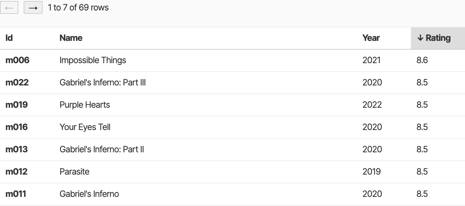Select the m022 row id

coord(17,82)
